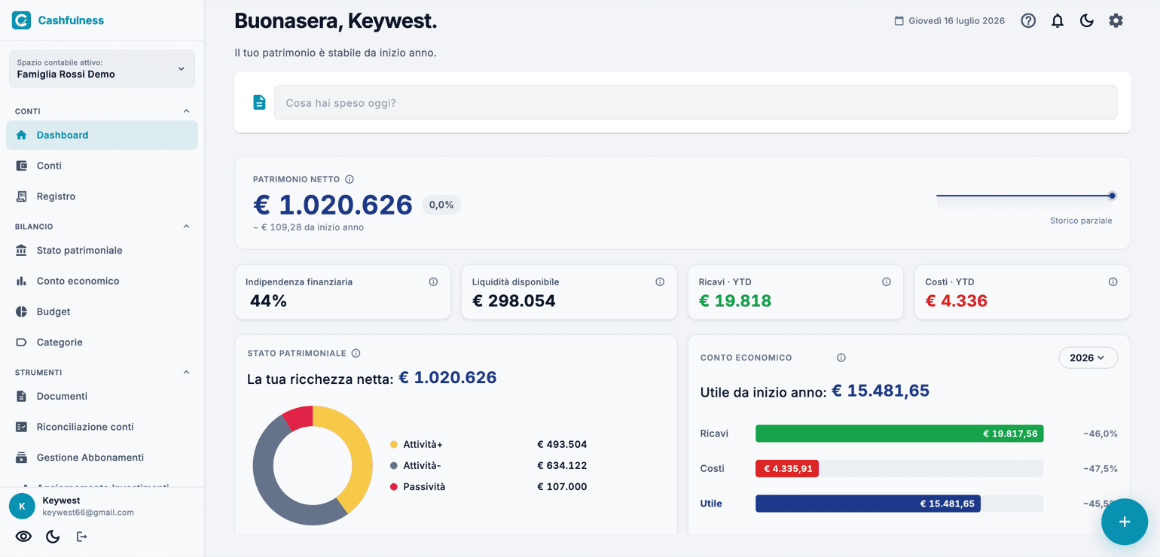
Task: Click the floating plus add button
Action: (1125, 522)
